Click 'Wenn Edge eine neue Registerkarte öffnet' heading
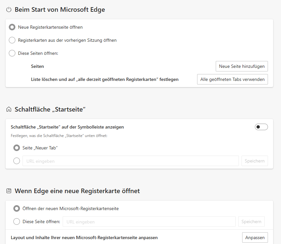 pyautogui.click(x=77, y=191)
